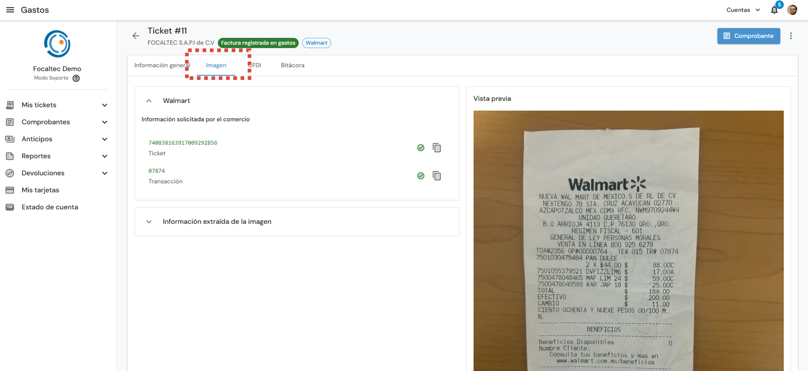Click the Factura registrada en gastos badge
This screenshot has height=371, width=808.
(258, 43)
